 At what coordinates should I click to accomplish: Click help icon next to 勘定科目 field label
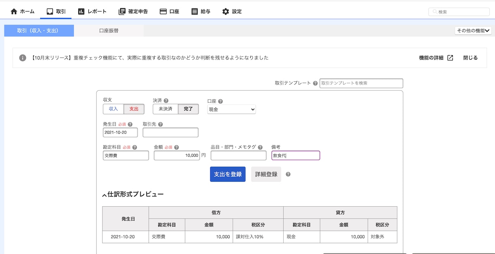click(x=135, y=147)
